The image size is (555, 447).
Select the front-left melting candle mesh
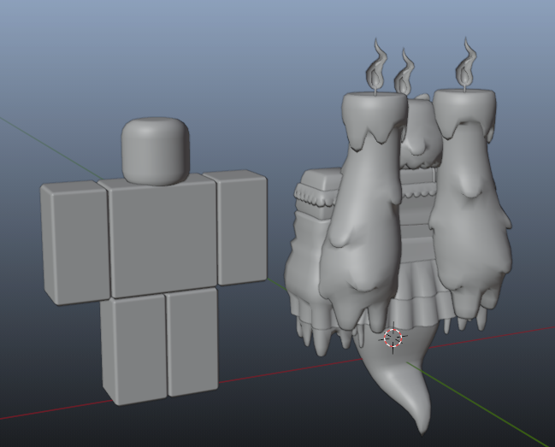(363, 212)
